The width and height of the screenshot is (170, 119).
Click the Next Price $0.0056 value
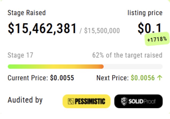click(x=143, y=78)
